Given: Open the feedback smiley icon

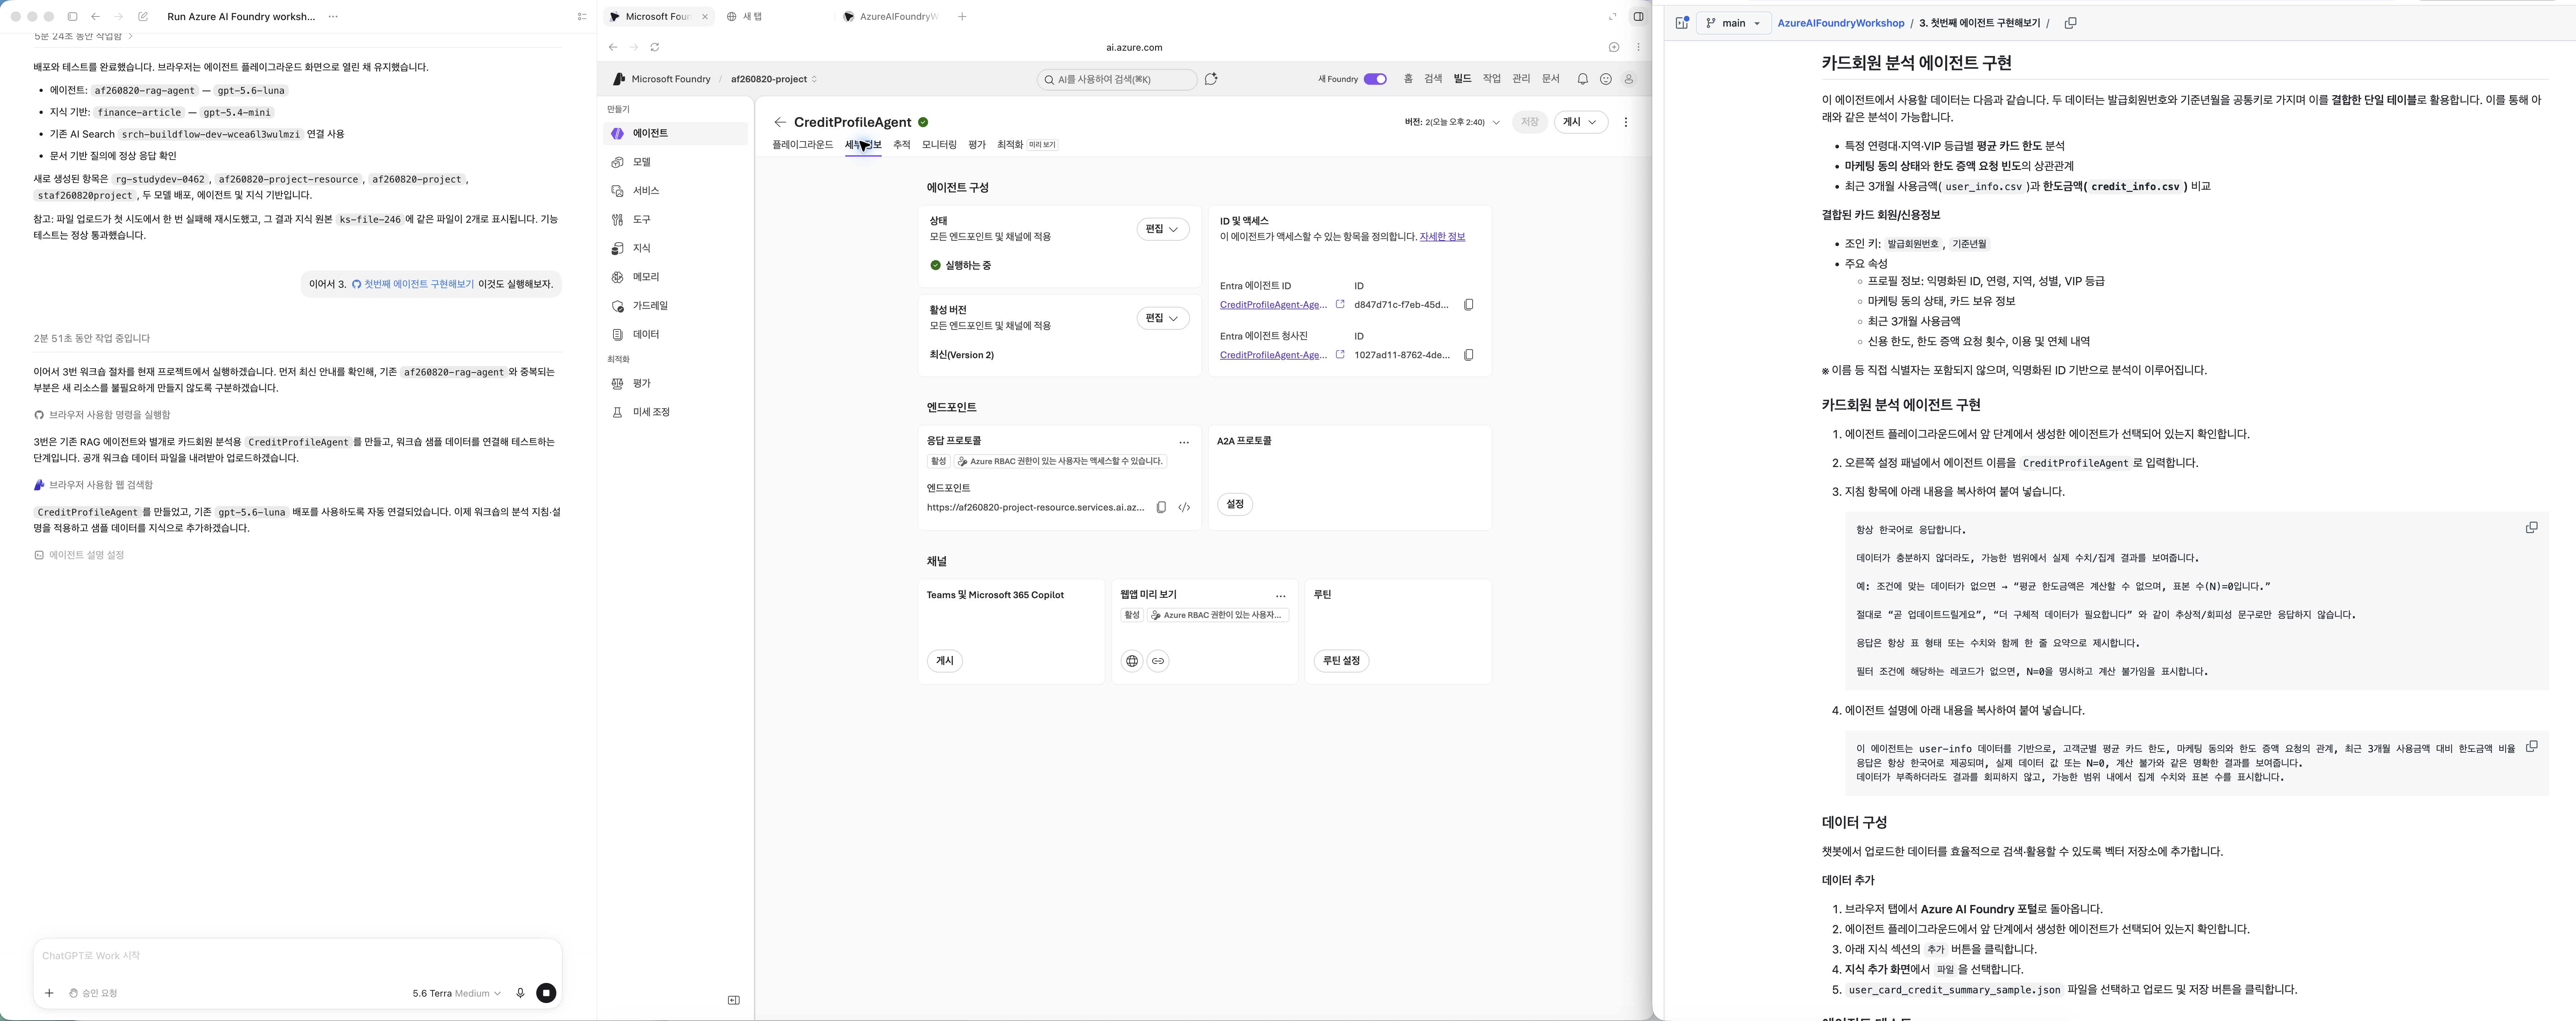Looking at the screenshot, I should tap(1605, 79).
